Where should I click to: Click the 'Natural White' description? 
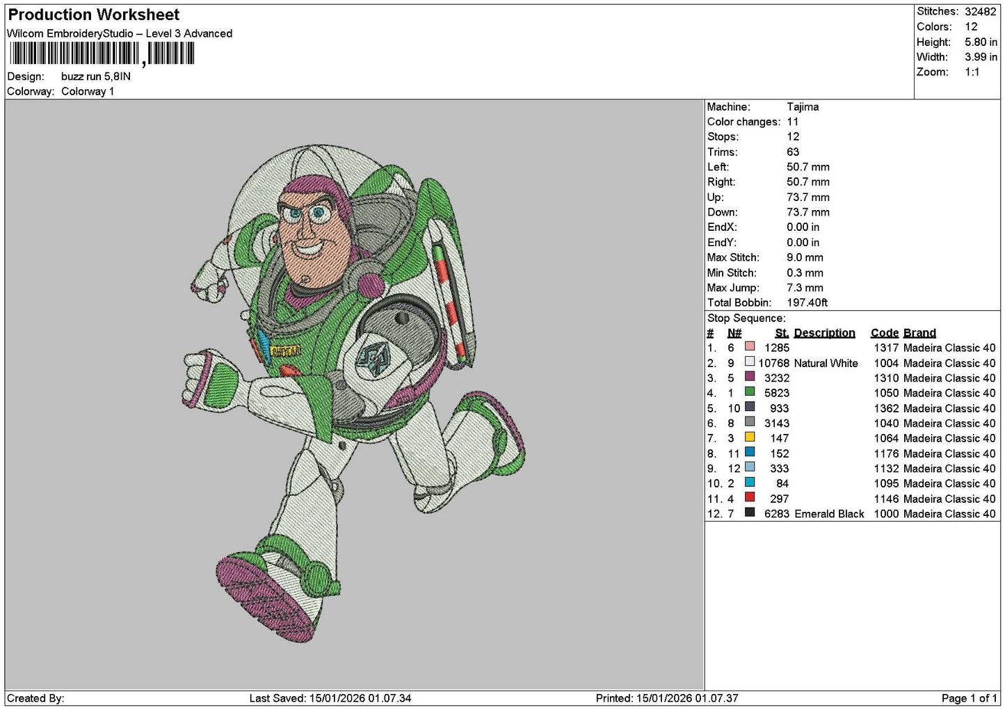(826, 364)
